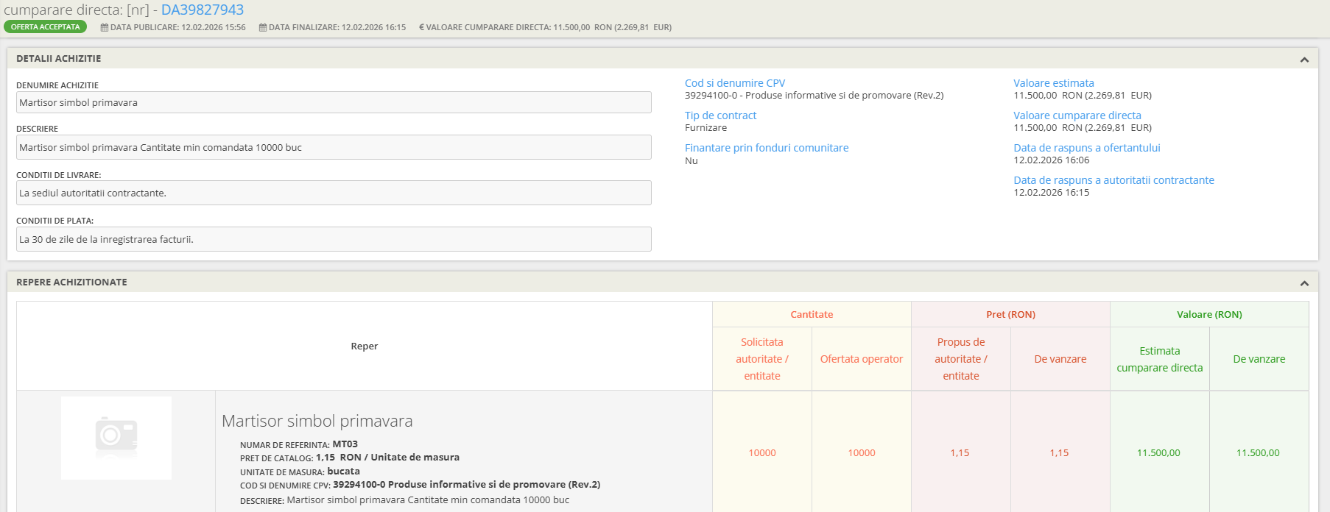Click the Reper column header
This screenshot has width=1330, height=512.
[x=364, y=346]
